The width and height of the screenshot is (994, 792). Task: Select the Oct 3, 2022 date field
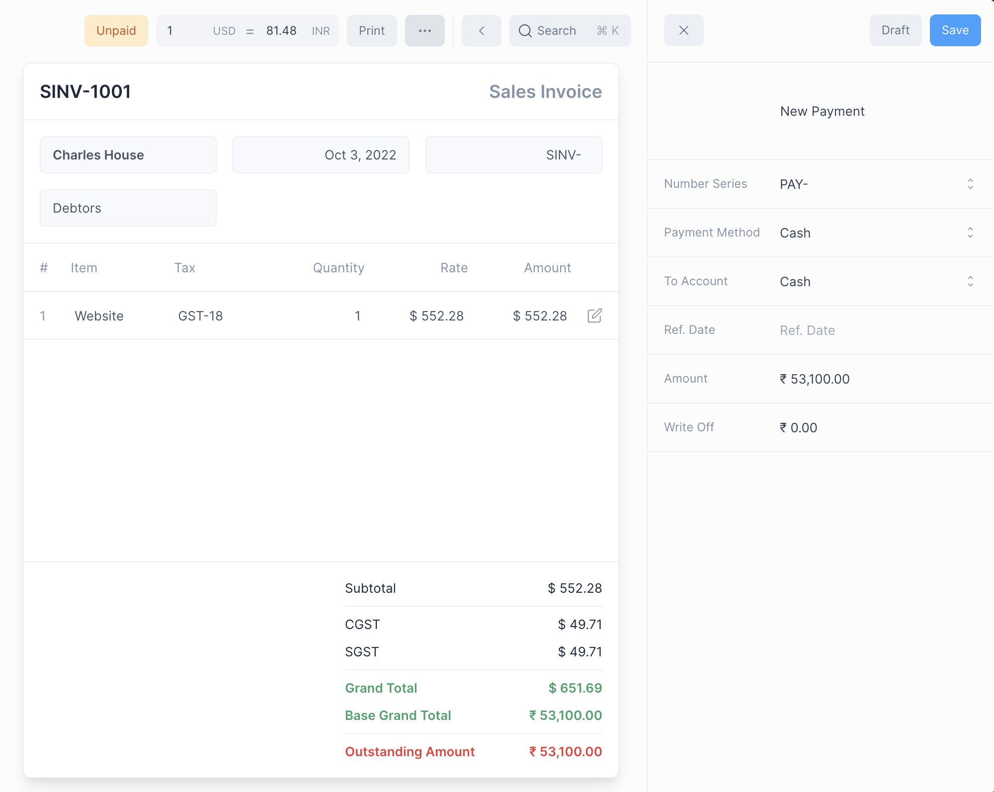pyautogui.click(x=321, y=155)
